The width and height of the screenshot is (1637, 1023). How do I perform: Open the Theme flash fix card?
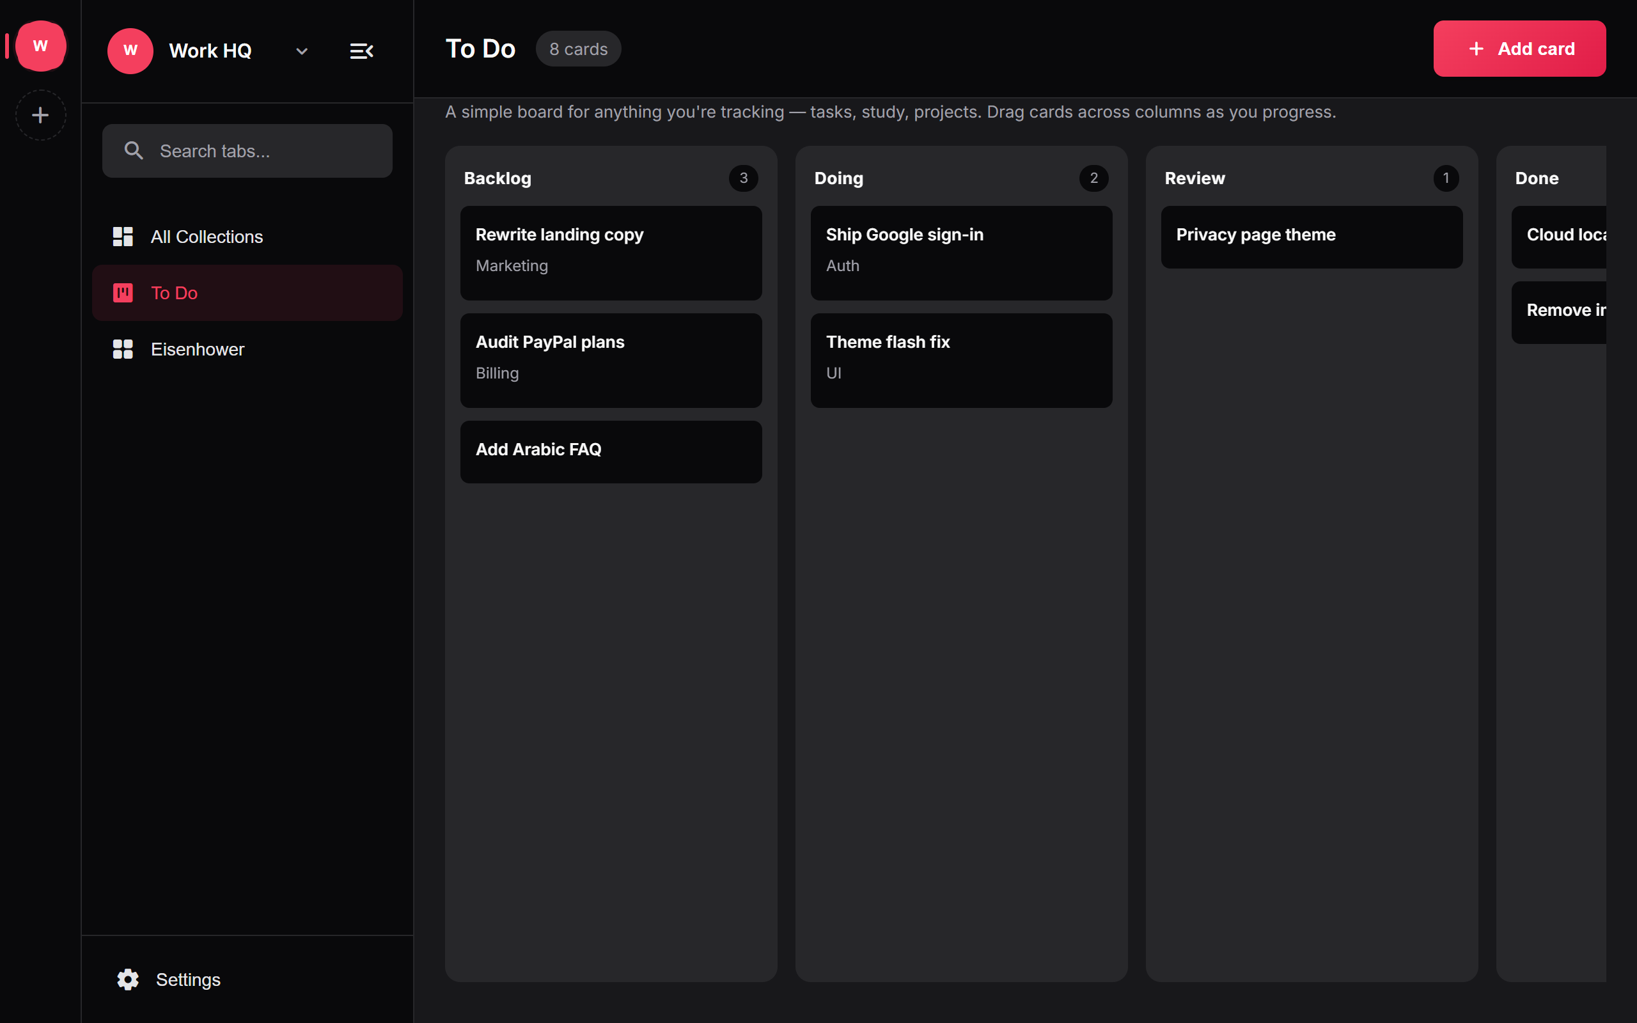pyautogui.click(x=962, y=361)
